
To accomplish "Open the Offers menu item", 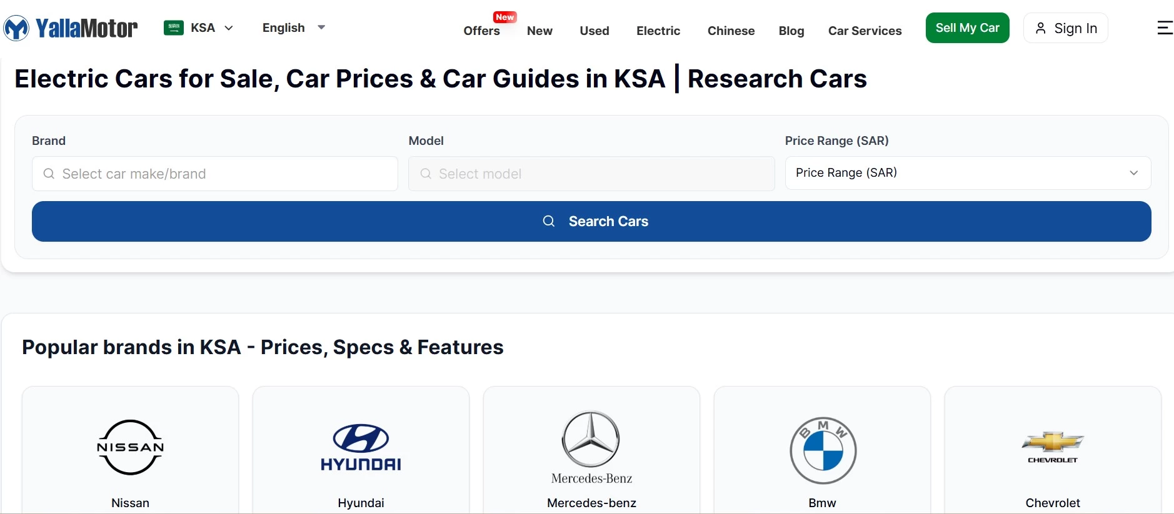I will pyautogui.click(x=481, y=31).
